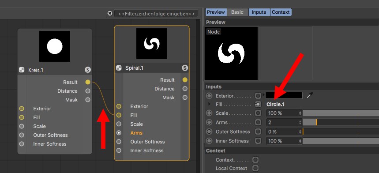Screen dimensions: 379x173
Task: Clear the node filter with the X icon
Action: 110,13
